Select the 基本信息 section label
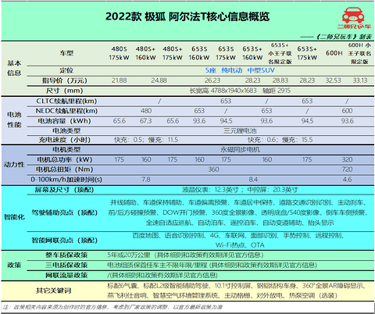This screenshot has height=314, width=375. tap(14, 68)
